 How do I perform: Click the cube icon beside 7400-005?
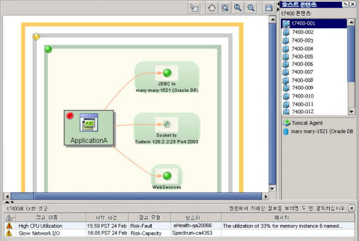[x=285, y=57]
